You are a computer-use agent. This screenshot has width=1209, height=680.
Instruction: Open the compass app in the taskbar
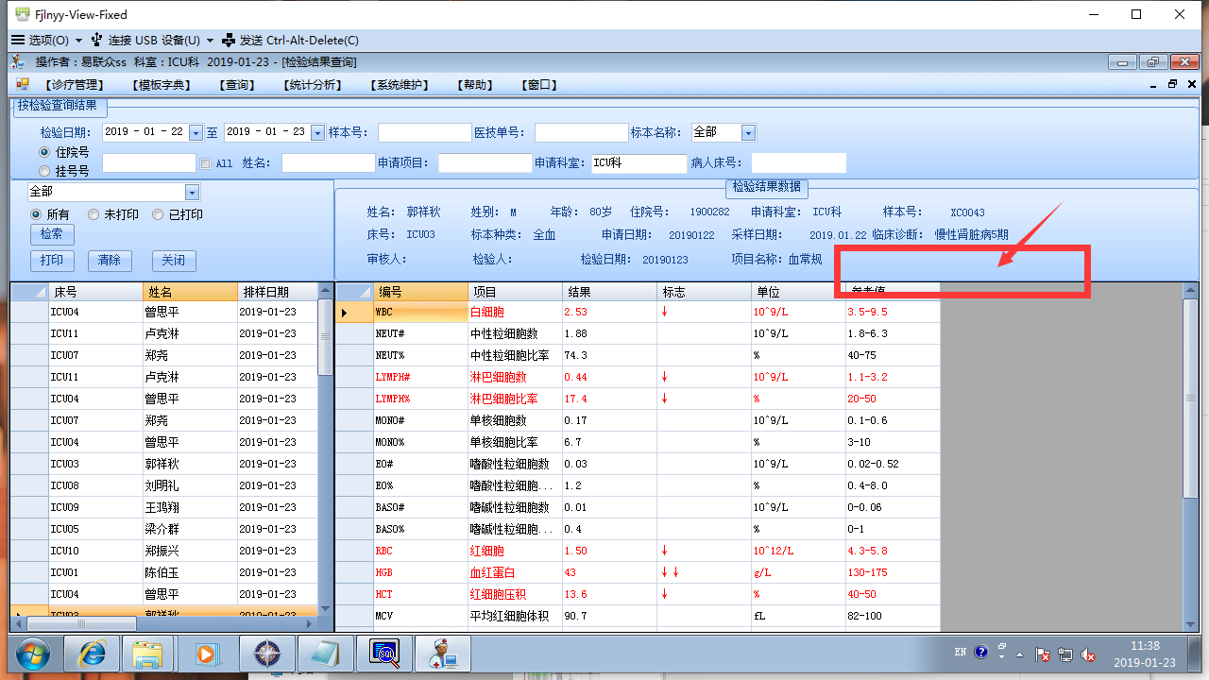pyautogui.click(x=265, y=654)
